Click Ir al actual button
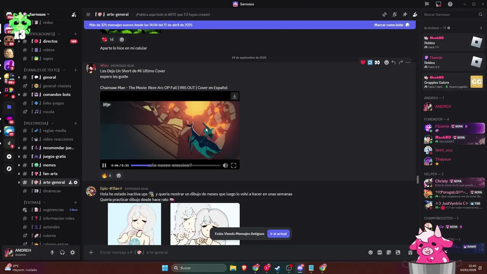This screenshot has height=274, width=487. [279, 234]
